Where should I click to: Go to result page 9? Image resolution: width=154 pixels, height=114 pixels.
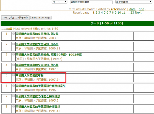tap(116, 13)
